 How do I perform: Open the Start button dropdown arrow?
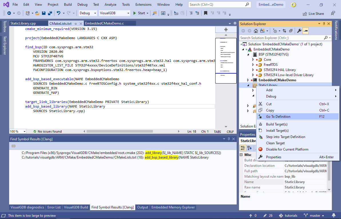pos(147,13)
